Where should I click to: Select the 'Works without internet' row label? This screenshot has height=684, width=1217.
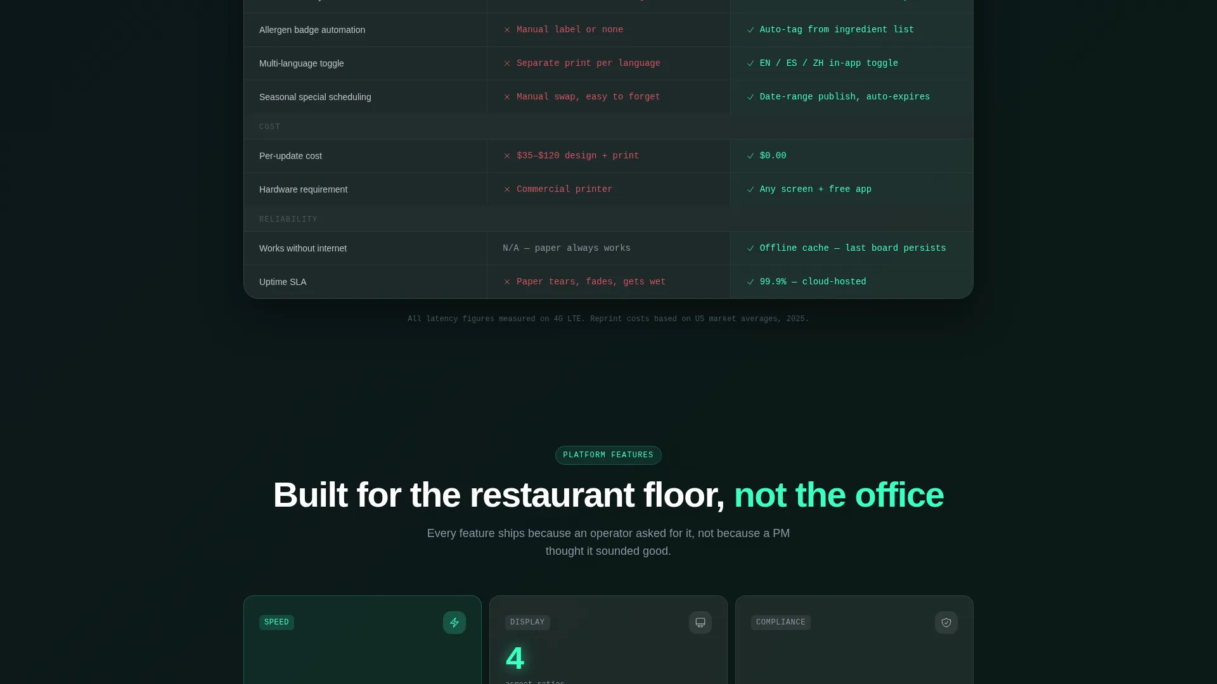[x=303, y=248]
